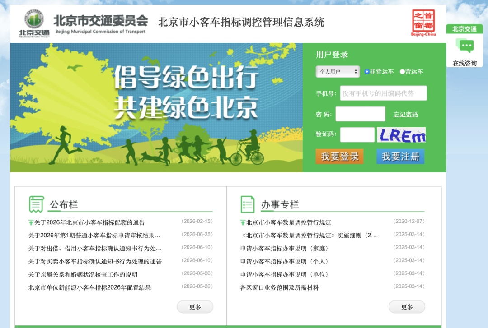Open 申请小客车指标办事说明（单位）

[285, 274]
